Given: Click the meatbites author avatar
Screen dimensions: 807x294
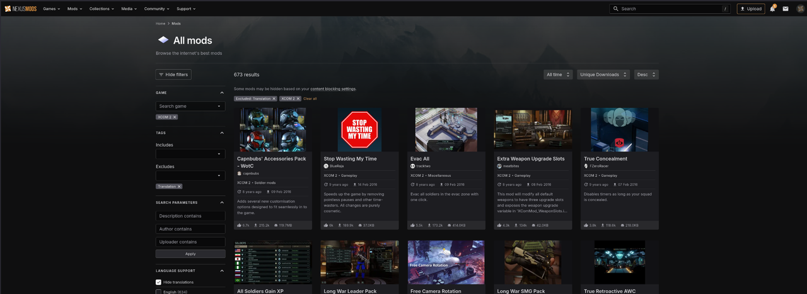Looking at the screenshot, I should point(499,166).
